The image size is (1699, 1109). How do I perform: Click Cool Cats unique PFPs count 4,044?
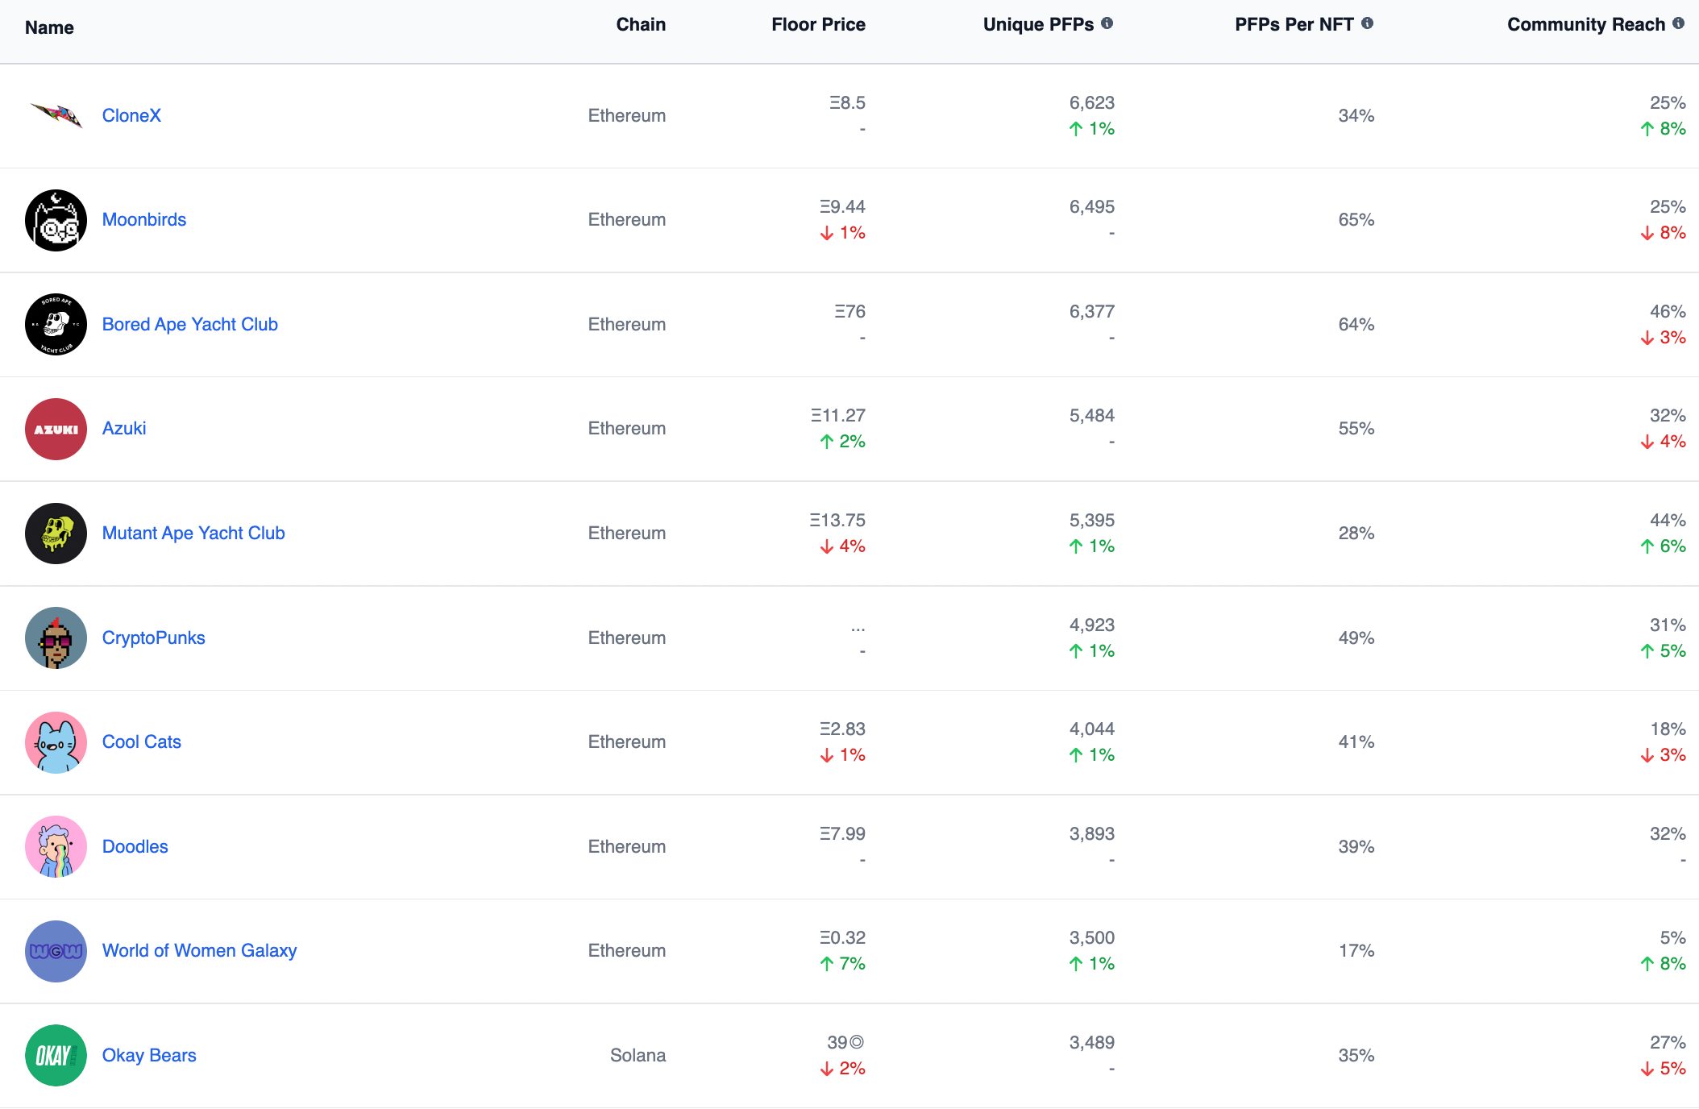click(x=1092, y=729)
